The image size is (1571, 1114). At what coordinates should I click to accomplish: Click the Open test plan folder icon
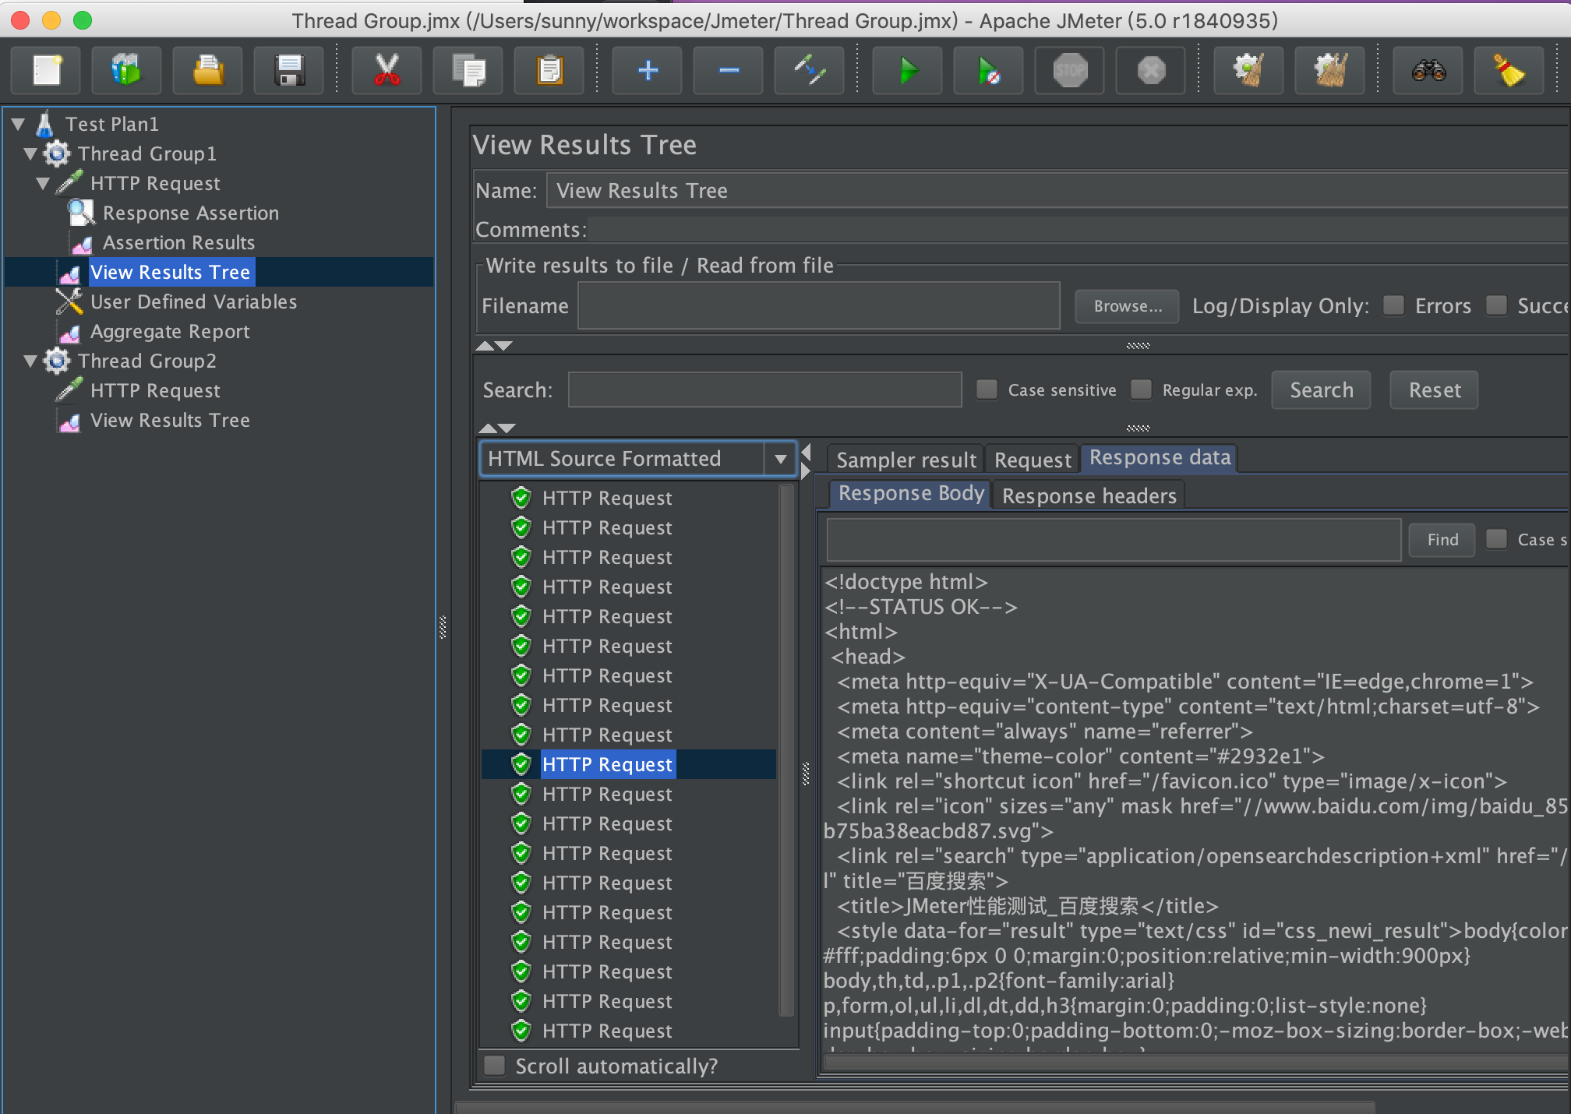click(x=207, y=71)
